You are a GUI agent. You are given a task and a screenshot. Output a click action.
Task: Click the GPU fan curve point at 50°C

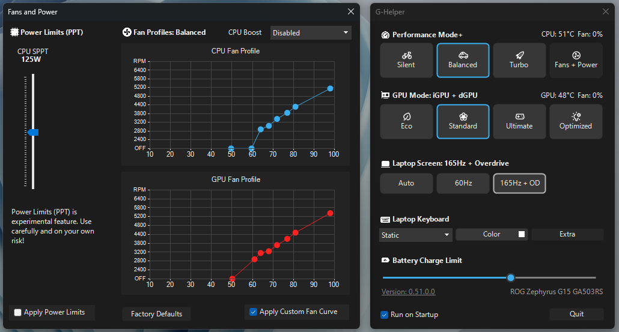[232, 279]
